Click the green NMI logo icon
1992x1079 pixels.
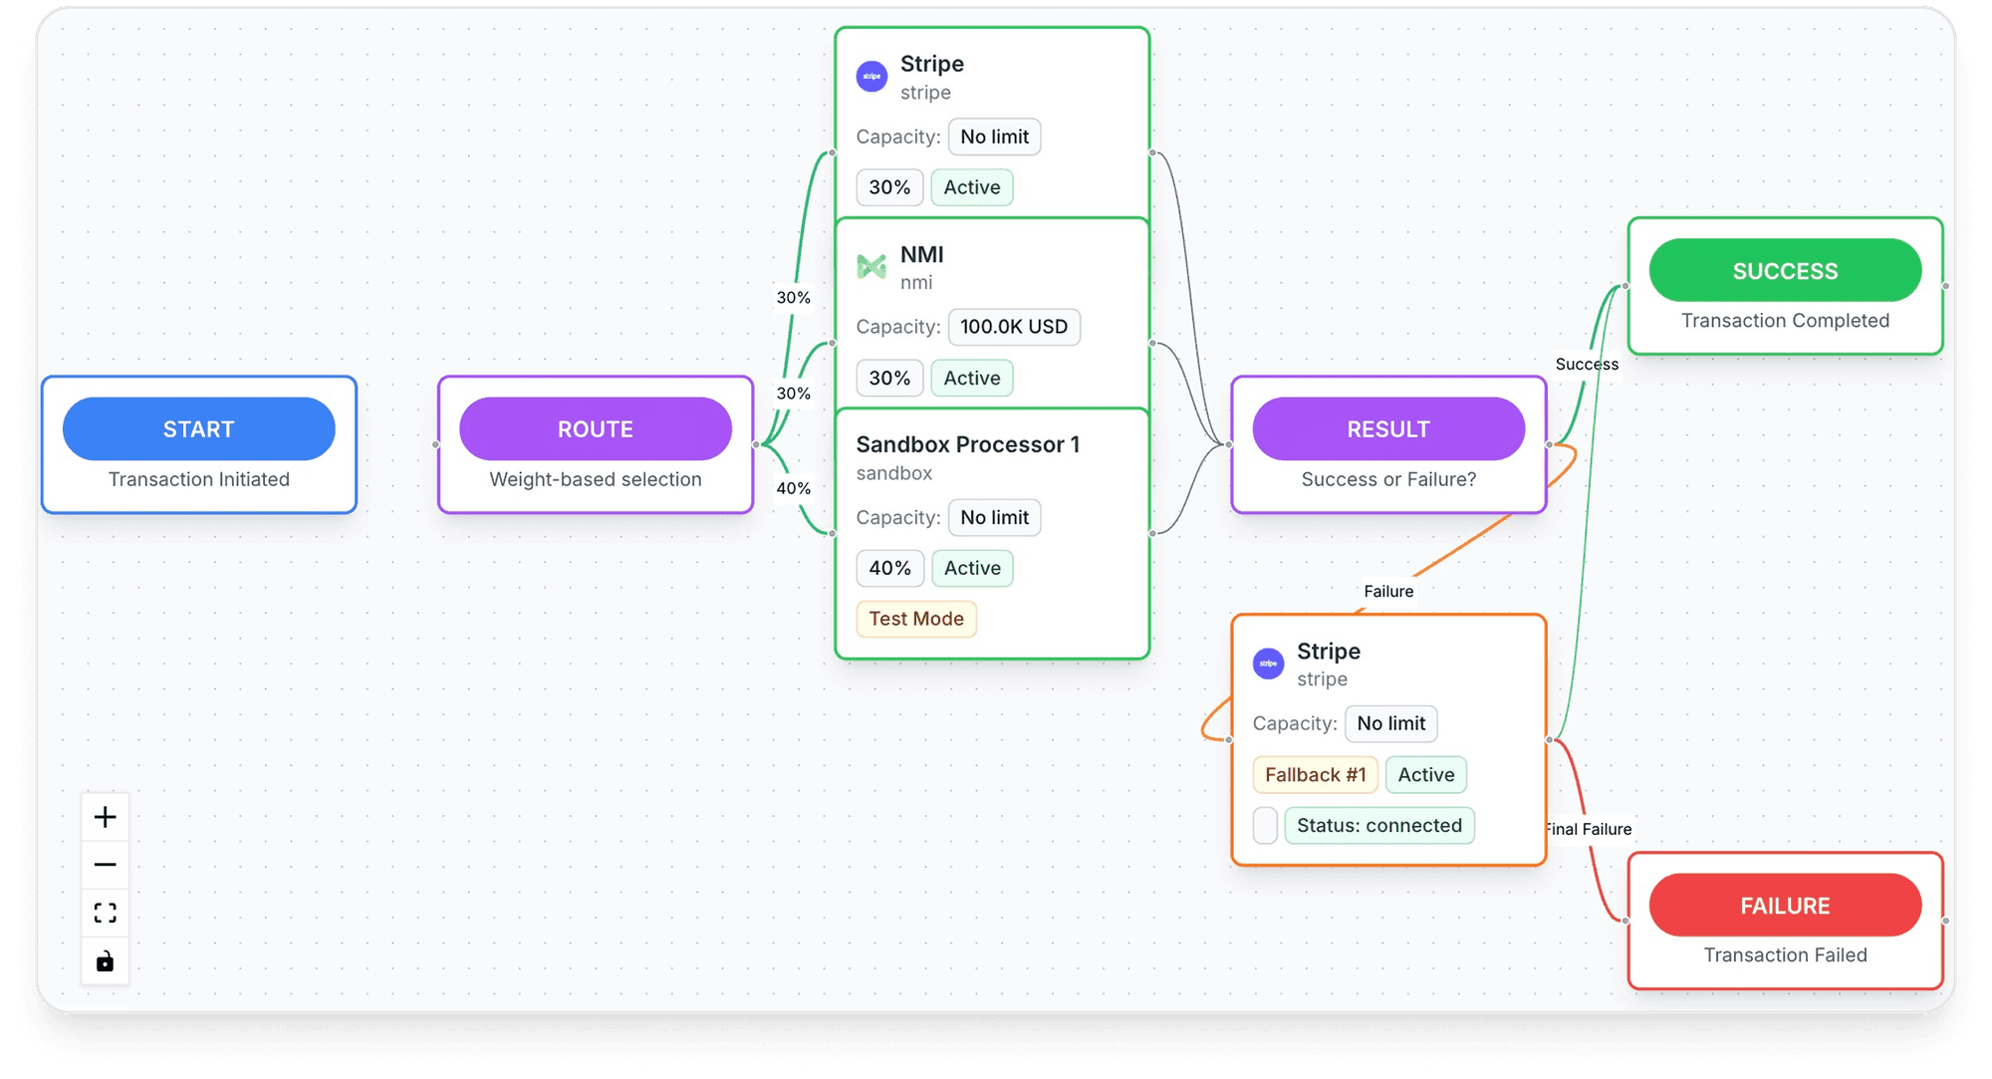point(871,267)
